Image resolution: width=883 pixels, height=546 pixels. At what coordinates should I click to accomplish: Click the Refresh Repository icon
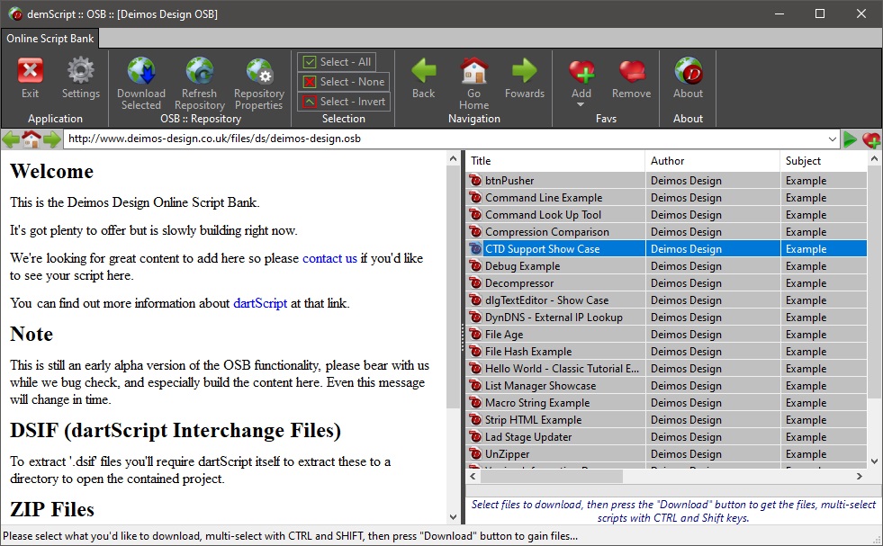(199, 70)
